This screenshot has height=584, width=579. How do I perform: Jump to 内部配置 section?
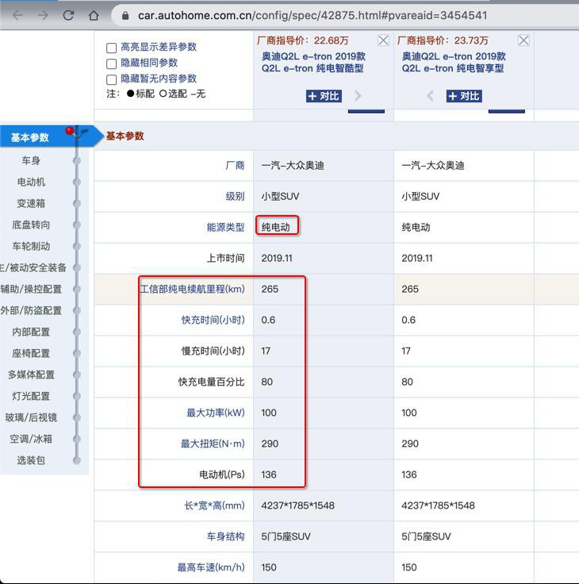[x=31, y=332]
